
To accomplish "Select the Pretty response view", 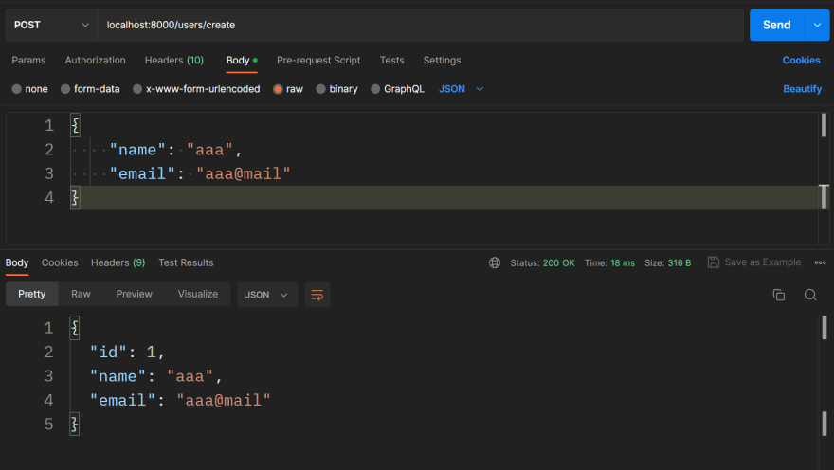I will 32,294.
